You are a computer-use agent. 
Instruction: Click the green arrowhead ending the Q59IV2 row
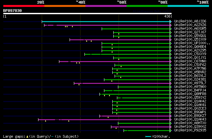171,98
